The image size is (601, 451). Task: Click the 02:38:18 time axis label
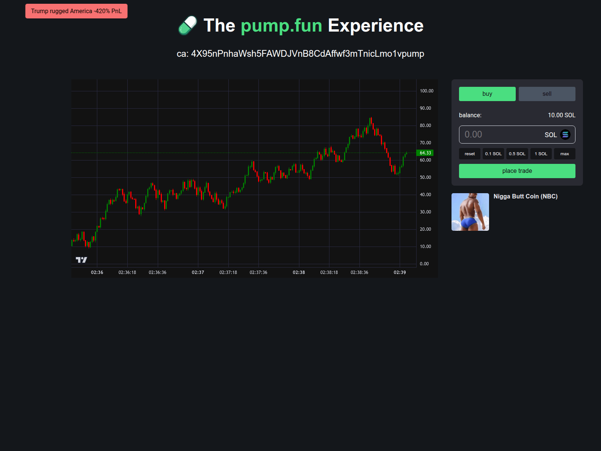[x=329, y=272]
